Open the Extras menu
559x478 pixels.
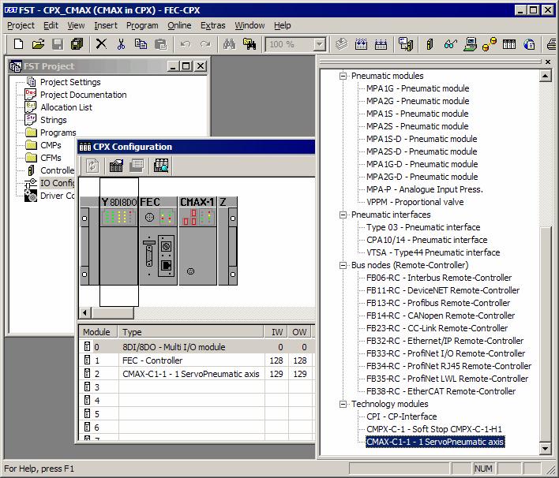click(x=213, y=26)
